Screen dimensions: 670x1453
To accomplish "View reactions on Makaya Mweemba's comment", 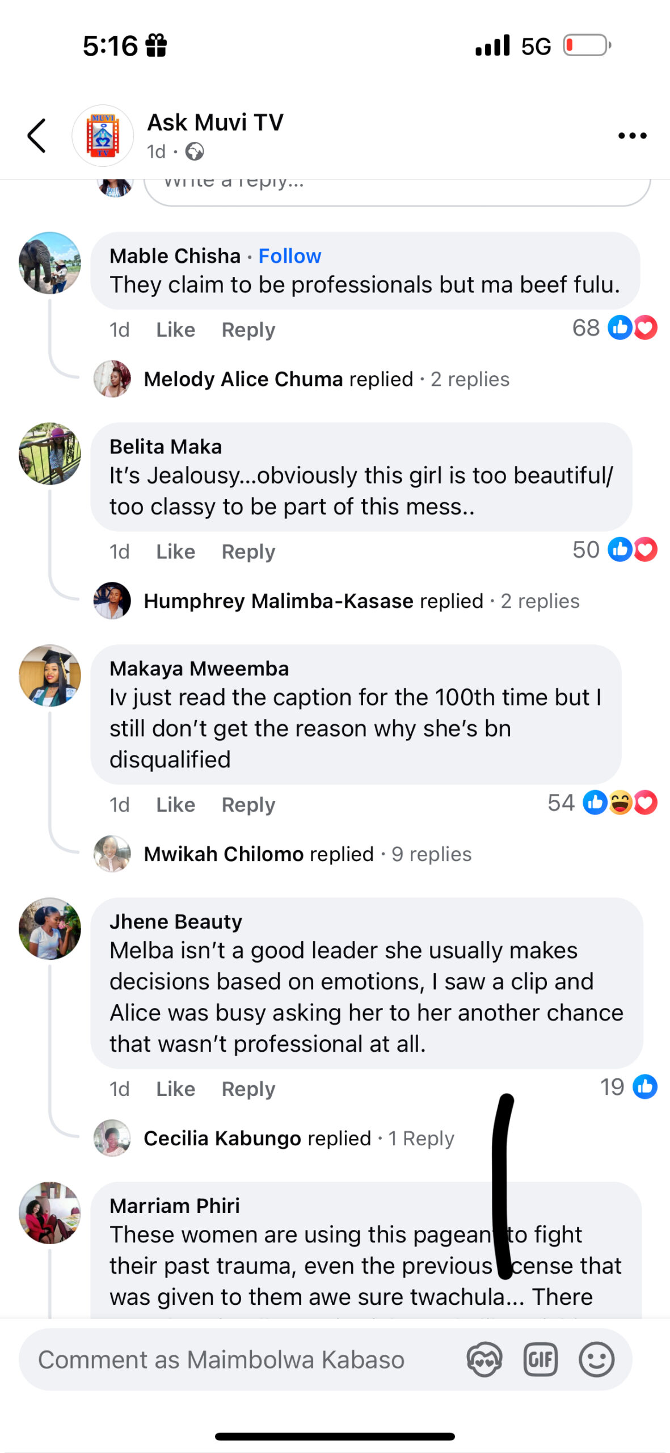I will (602, 803).
